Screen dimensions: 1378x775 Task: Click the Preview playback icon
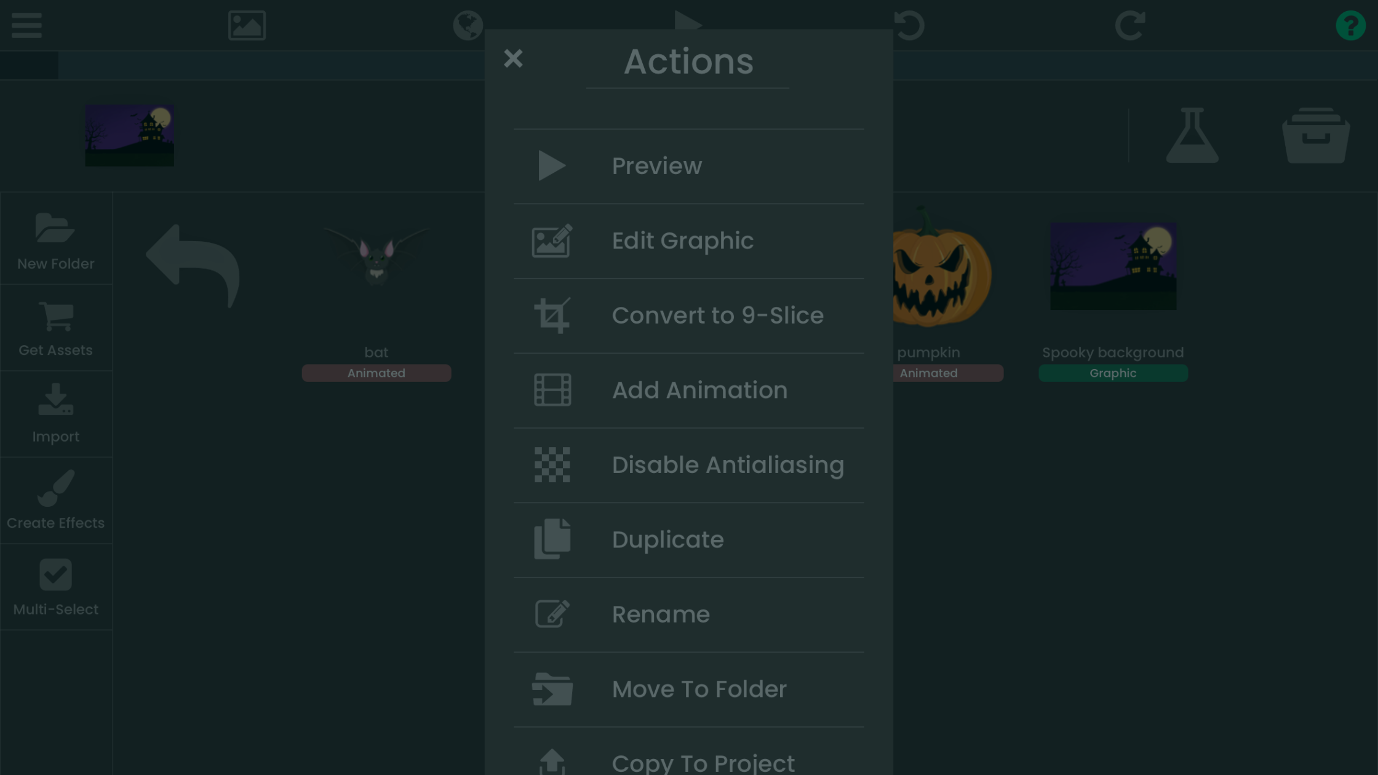tap(552, 165)
